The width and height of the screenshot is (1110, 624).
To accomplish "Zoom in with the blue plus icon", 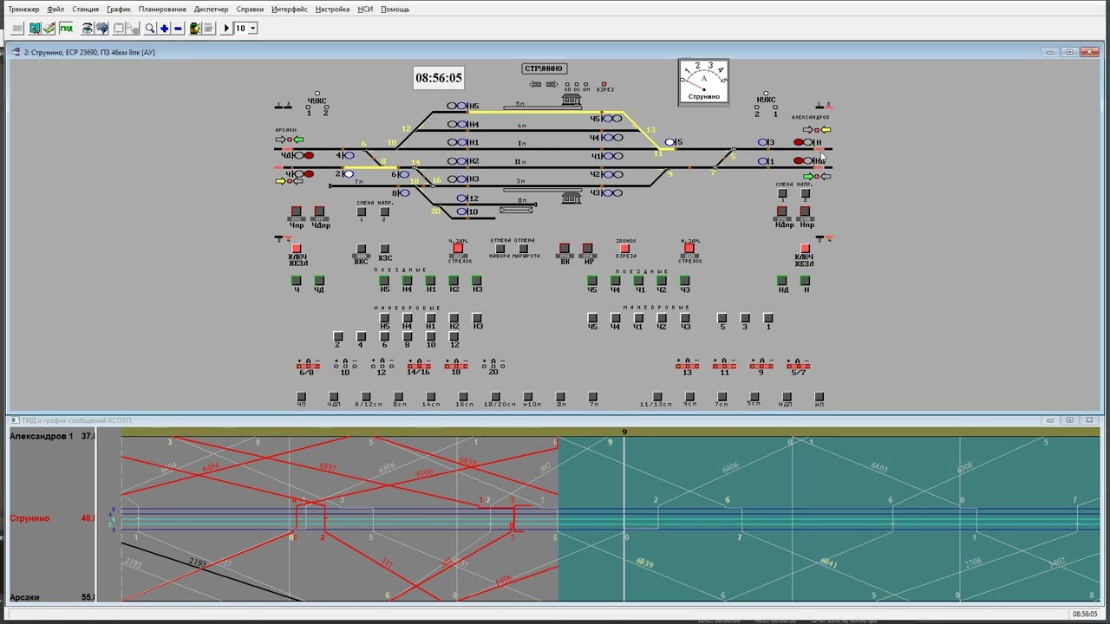I will click(165, 29).
